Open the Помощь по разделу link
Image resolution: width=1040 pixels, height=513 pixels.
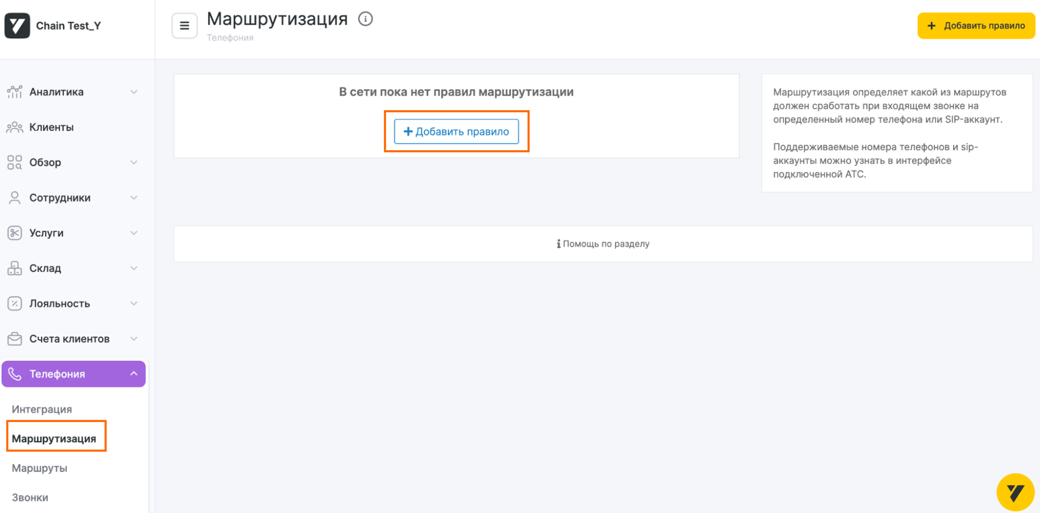(604, 244)
